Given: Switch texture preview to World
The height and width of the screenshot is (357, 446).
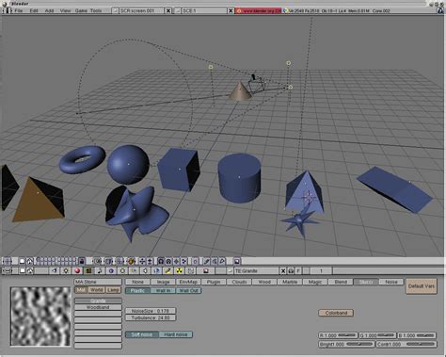Looking at the screenshot, I should (97, 290).
